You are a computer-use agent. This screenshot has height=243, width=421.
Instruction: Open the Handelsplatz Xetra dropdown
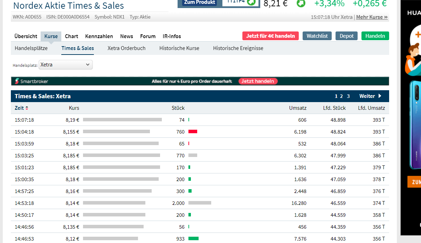[x=65, y=65]
